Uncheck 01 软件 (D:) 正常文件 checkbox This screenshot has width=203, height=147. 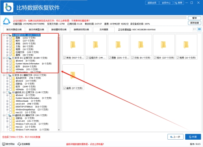point(7,58)
